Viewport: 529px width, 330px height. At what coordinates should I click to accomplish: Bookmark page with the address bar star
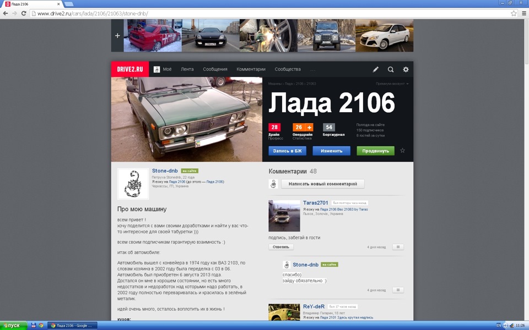click(514, 13)
